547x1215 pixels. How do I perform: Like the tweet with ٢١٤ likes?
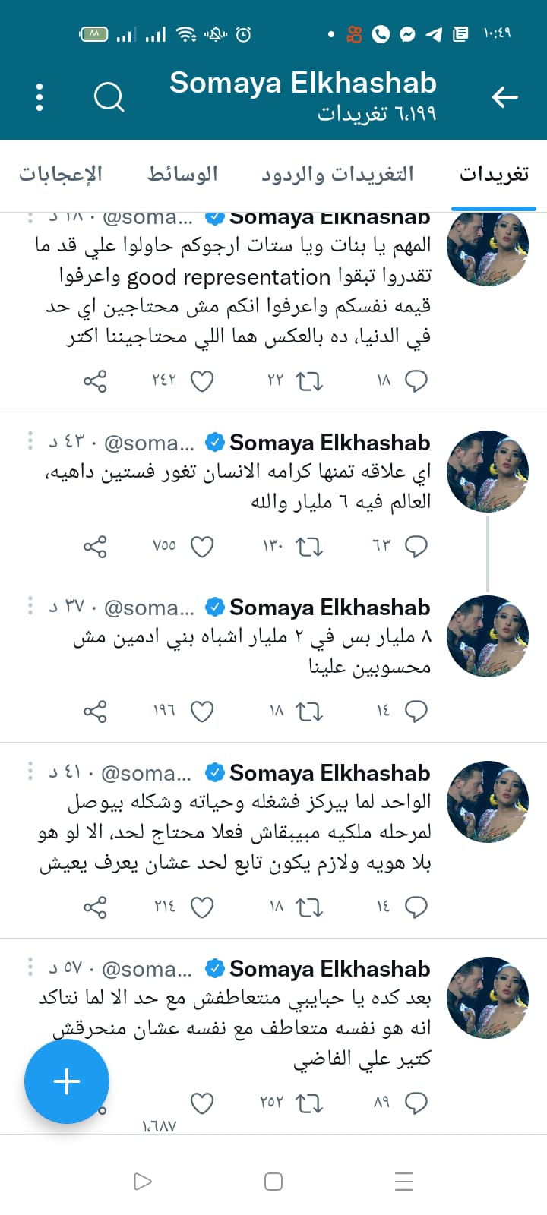tap(201, 907)
